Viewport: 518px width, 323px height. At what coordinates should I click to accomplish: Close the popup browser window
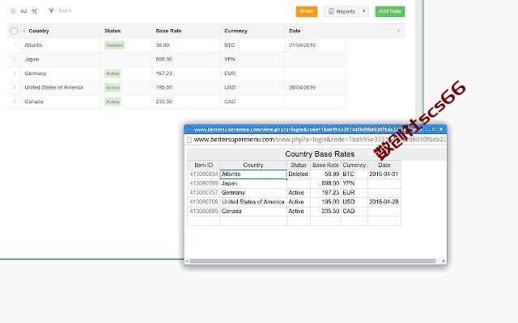[x=441, y=129]
